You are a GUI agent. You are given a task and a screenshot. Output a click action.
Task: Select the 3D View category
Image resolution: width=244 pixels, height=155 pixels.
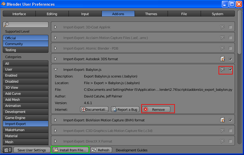point(25,87)
